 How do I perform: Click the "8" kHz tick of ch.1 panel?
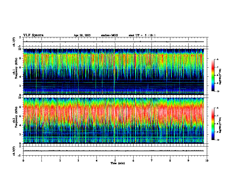(21, 58)
